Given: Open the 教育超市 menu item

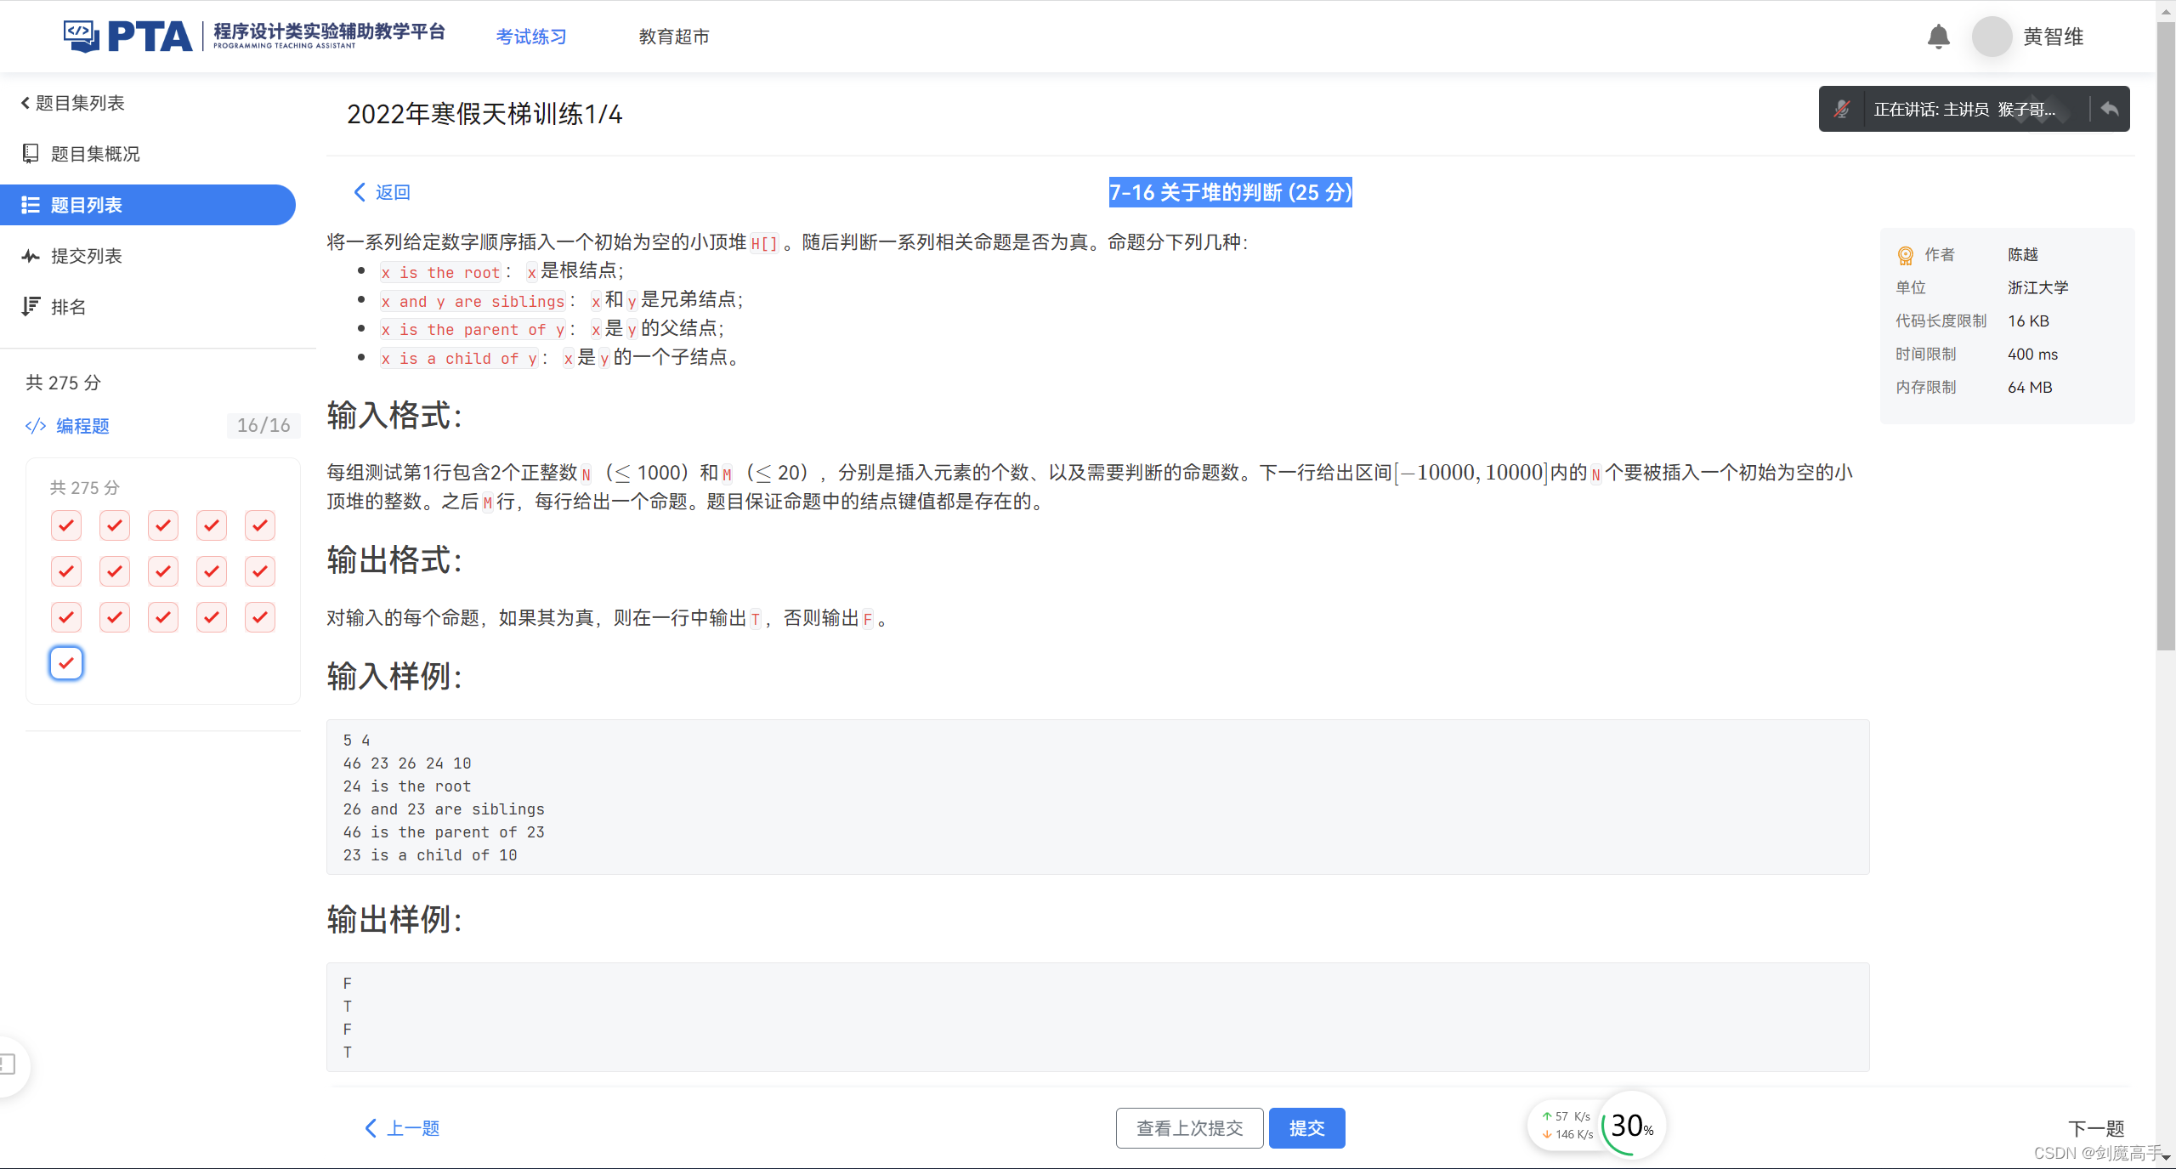Looking at the screenshot, I should pos(672,37).
